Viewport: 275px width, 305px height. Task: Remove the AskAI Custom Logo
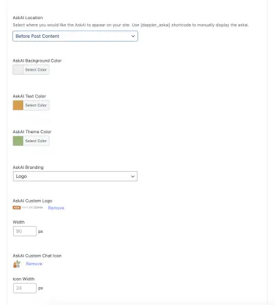56,208
